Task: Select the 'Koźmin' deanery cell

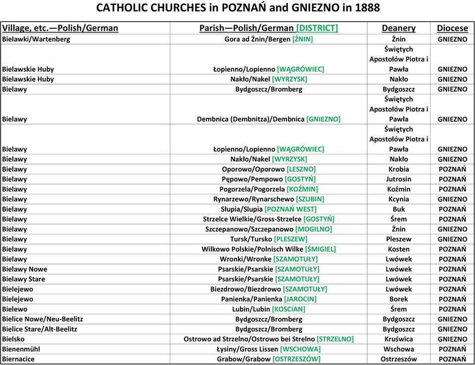Action: pyautogui.click(x=399, y=189)
